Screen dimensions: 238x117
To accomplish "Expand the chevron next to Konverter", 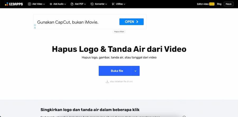I will pyautogui.click(x=106, y=4).
